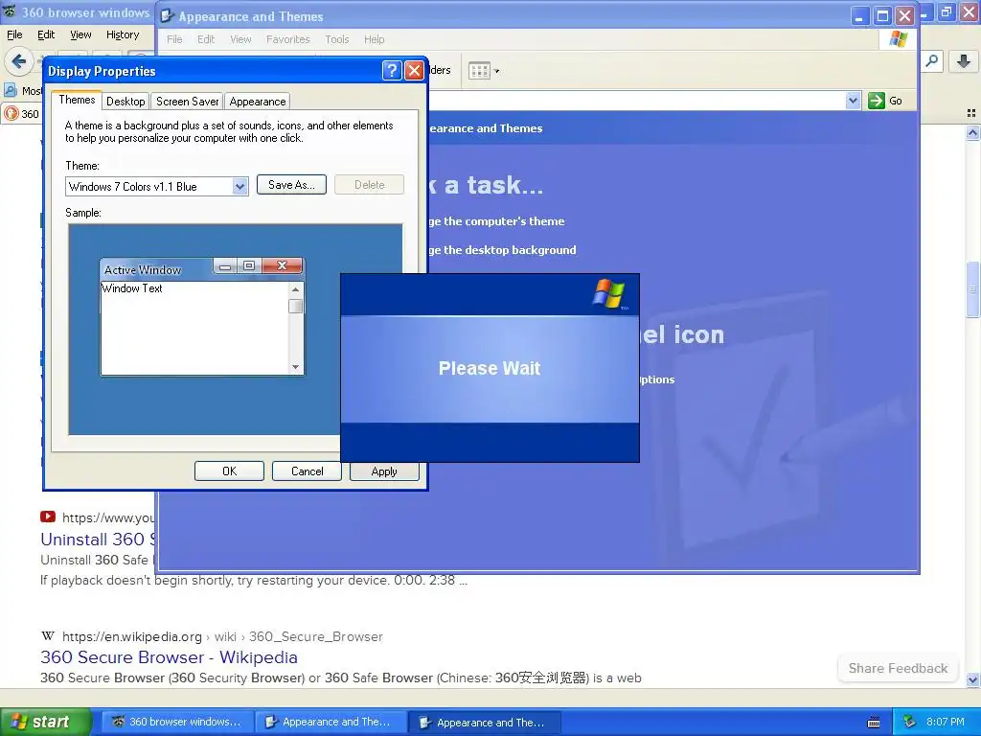Click Share Feedback button

[898, 668]
